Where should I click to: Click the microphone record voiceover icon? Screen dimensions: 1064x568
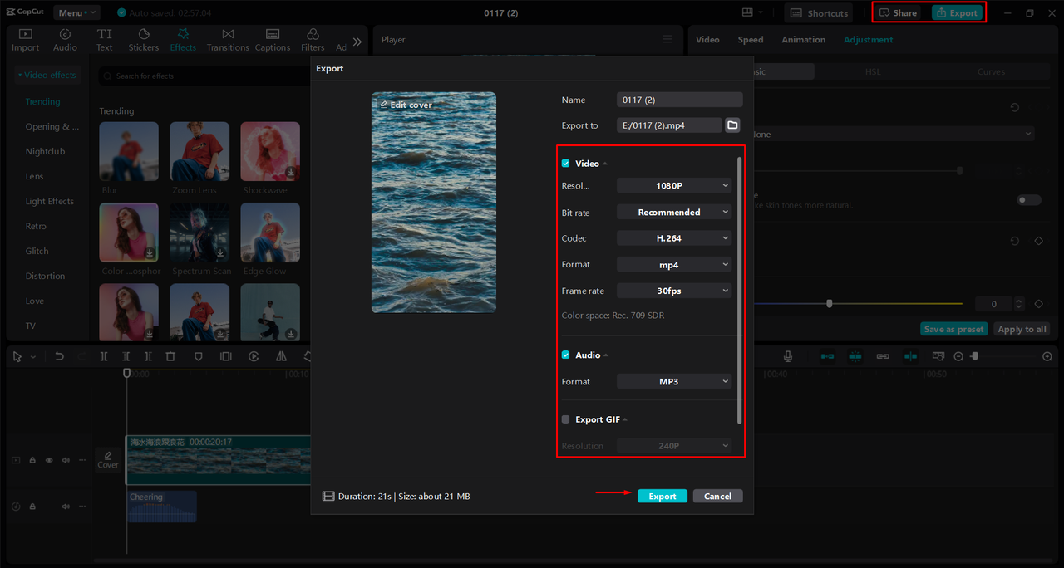pyautogui.click(x=787, y=356)
